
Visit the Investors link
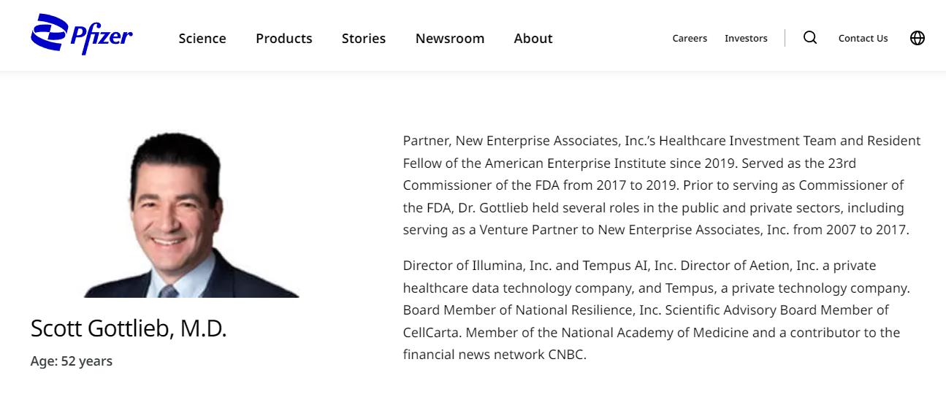tap(746, 39)
